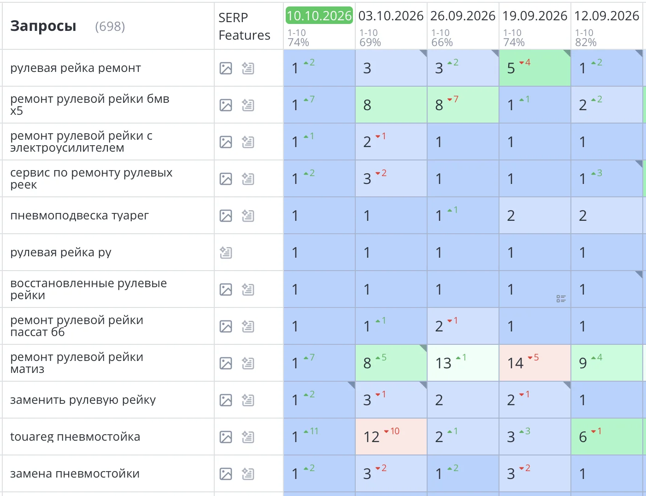Click the SERP Features column header
The height and width of the screenshot is (496, 646).
[244, 26]
